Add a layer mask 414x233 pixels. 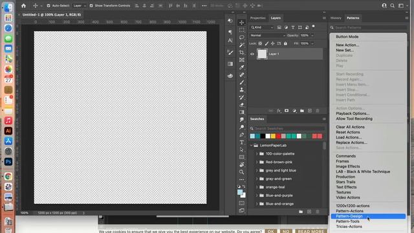tap(287, 111)
